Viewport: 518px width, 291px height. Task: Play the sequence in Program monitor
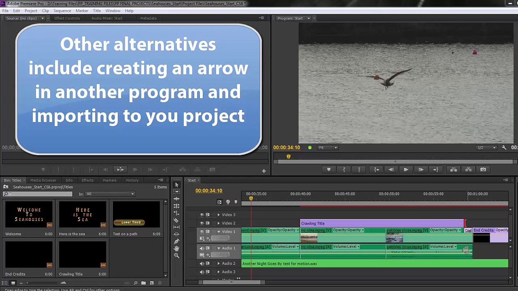pos(406,170)
